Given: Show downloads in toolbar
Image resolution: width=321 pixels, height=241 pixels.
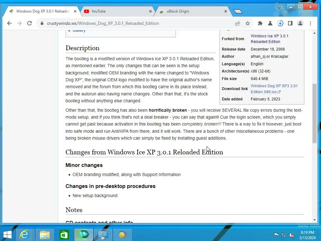Looking at the screenshot, I should click(x=280, y=23).
